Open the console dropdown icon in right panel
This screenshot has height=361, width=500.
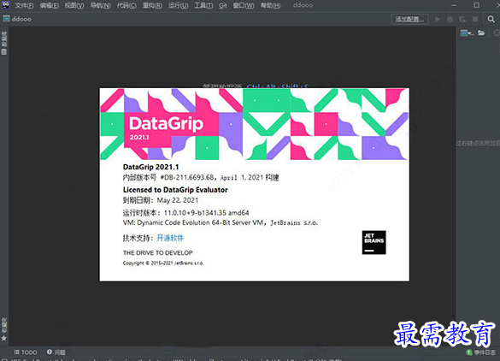coord(468,33)
